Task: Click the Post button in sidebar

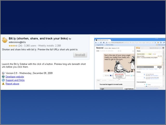Action: pos(160,67)
